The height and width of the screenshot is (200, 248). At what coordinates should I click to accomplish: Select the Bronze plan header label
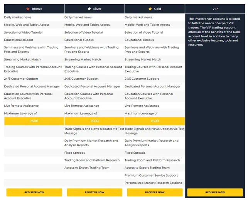(37, 8)
